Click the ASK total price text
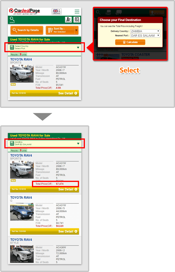Screen dimensions: 175x272 [x=58, y=88]
